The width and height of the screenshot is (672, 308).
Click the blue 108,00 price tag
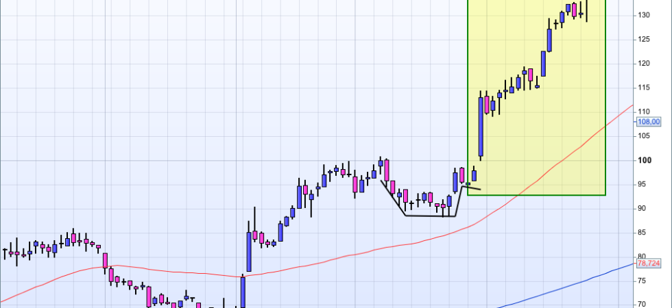pyautogui.click(x=649, y=122)
